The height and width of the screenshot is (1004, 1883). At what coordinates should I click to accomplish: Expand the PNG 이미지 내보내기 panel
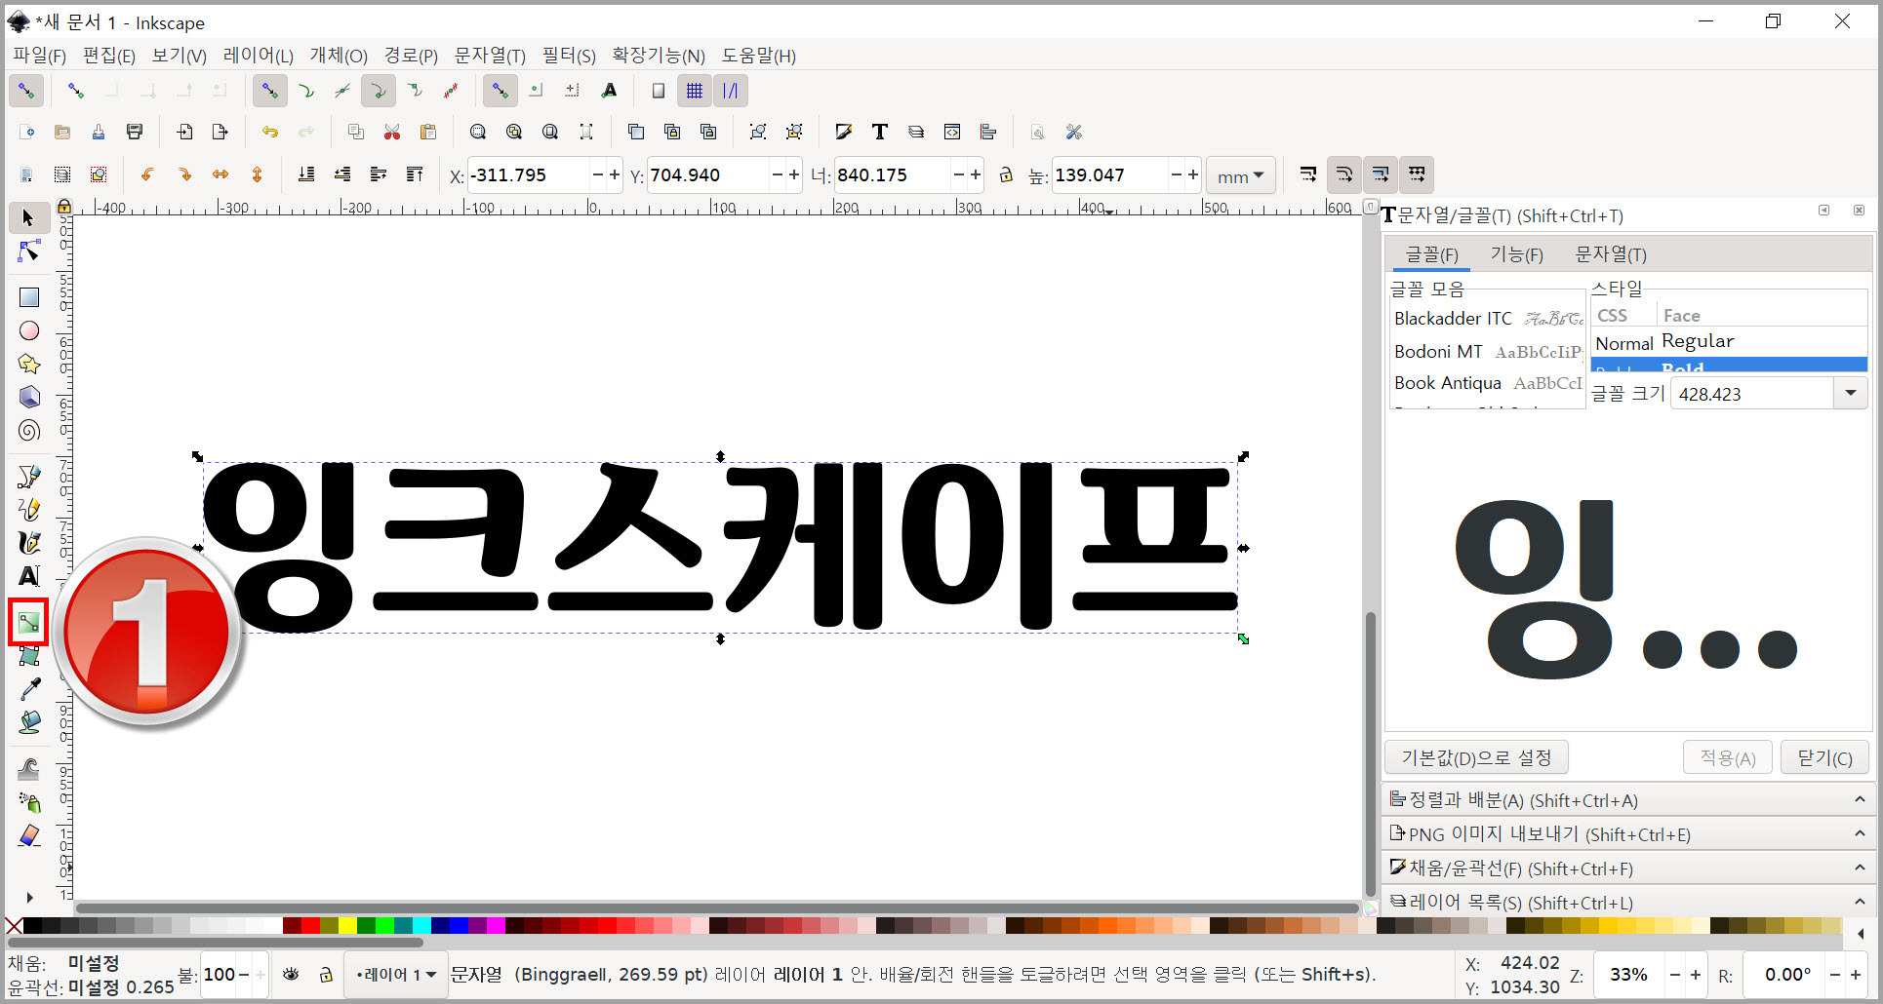(x=1627, y=834)
